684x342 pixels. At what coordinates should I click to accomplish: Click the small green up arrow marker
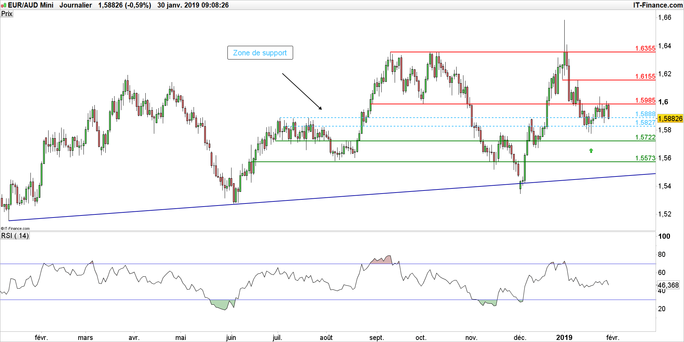(591, 150)
